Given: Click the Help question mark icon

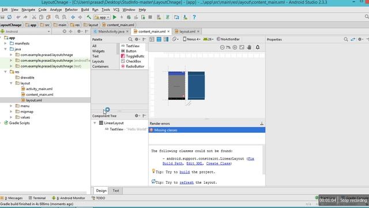Looking at the screenshot, I should pyautogui.click(x=194, y=17).
